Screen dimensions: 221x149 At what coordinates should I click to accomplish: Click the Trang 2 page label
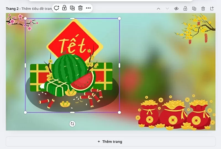[x=12, y=9]
